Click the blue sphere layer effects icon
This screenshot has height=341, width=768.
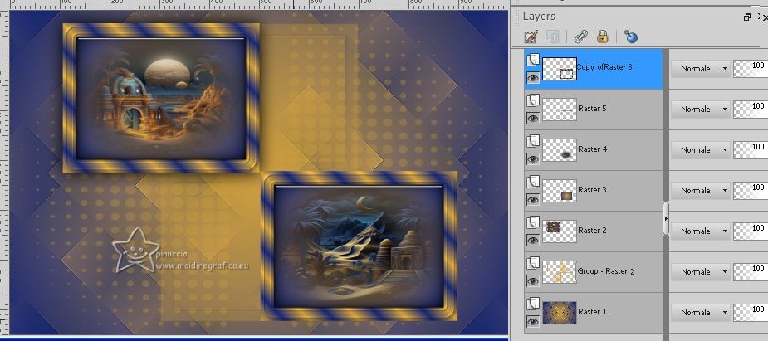tap(631, 37)
